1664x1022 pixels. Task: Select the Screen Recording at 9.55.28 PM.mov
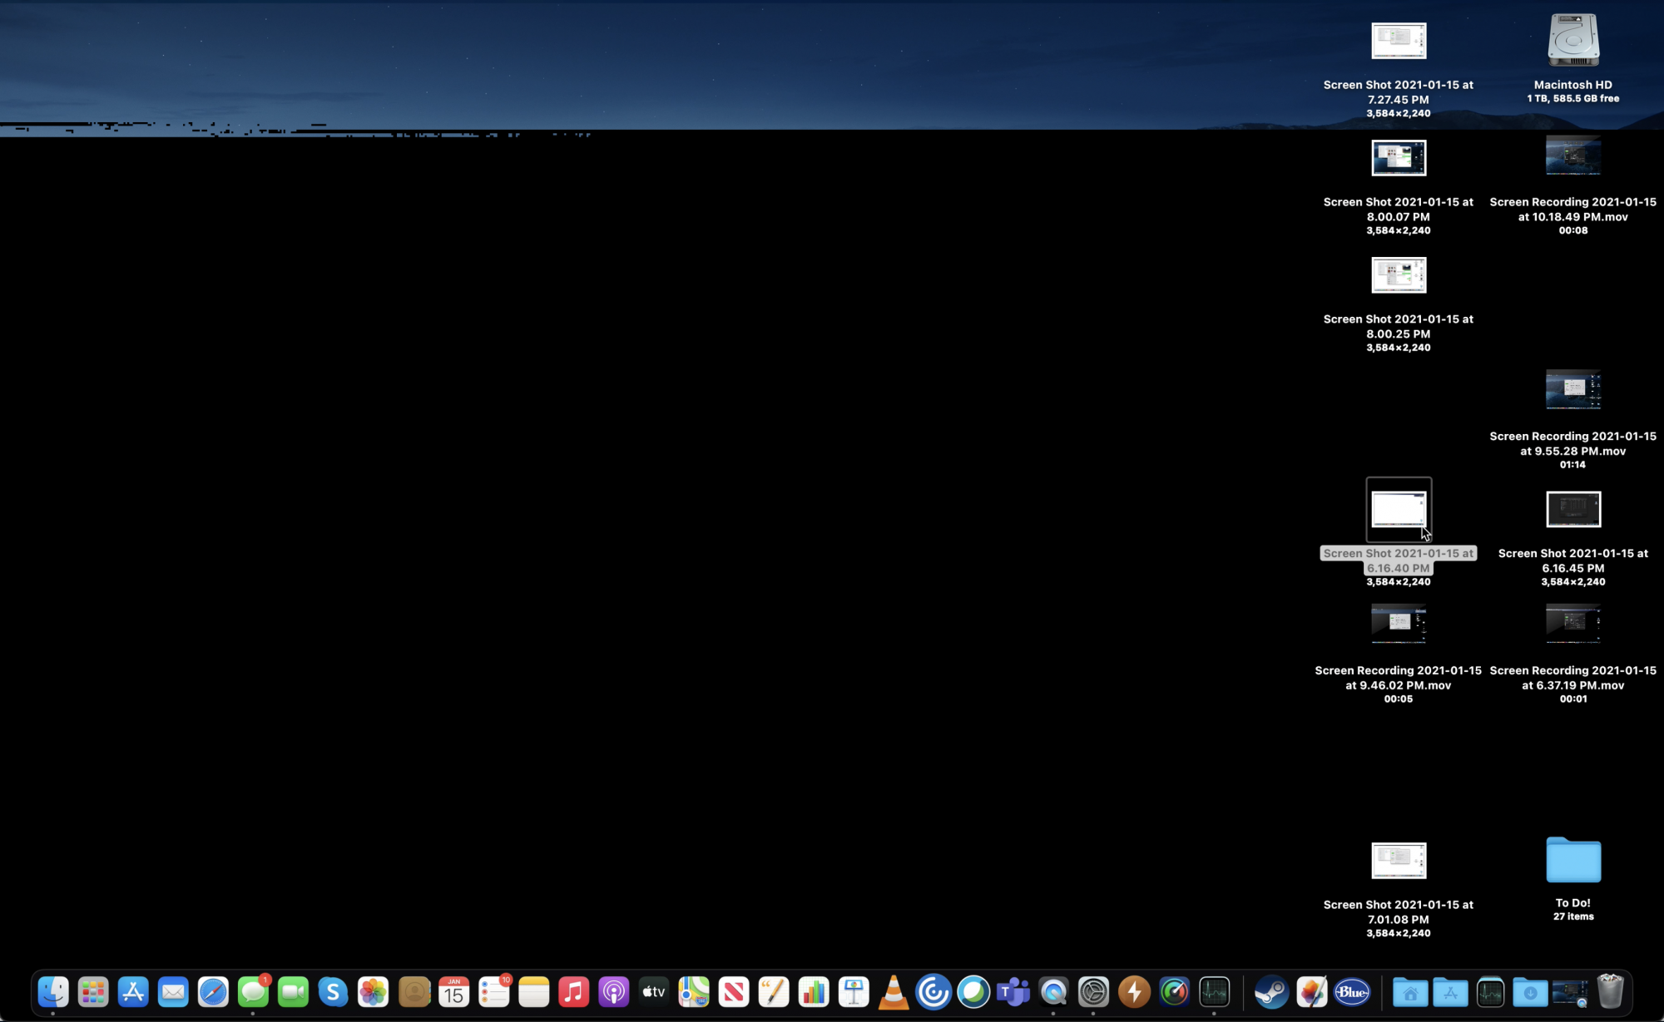click(1572, 391)
